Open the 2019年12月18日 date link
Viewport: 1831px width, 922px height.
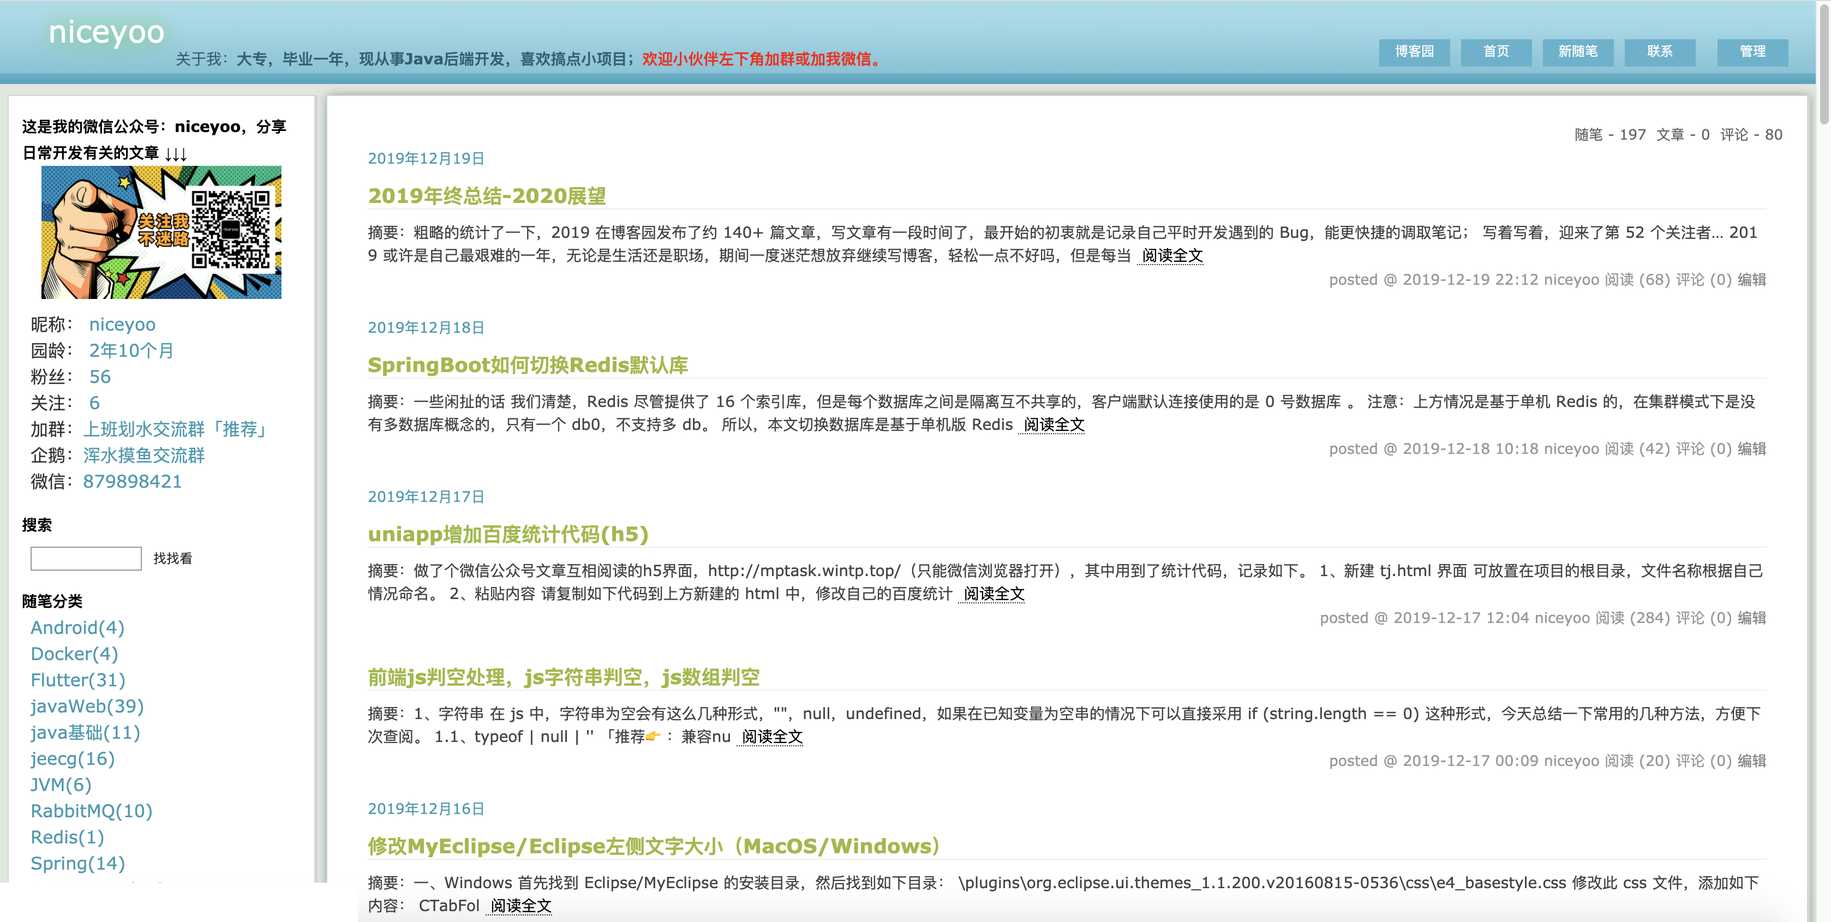(x=426, y=328)
